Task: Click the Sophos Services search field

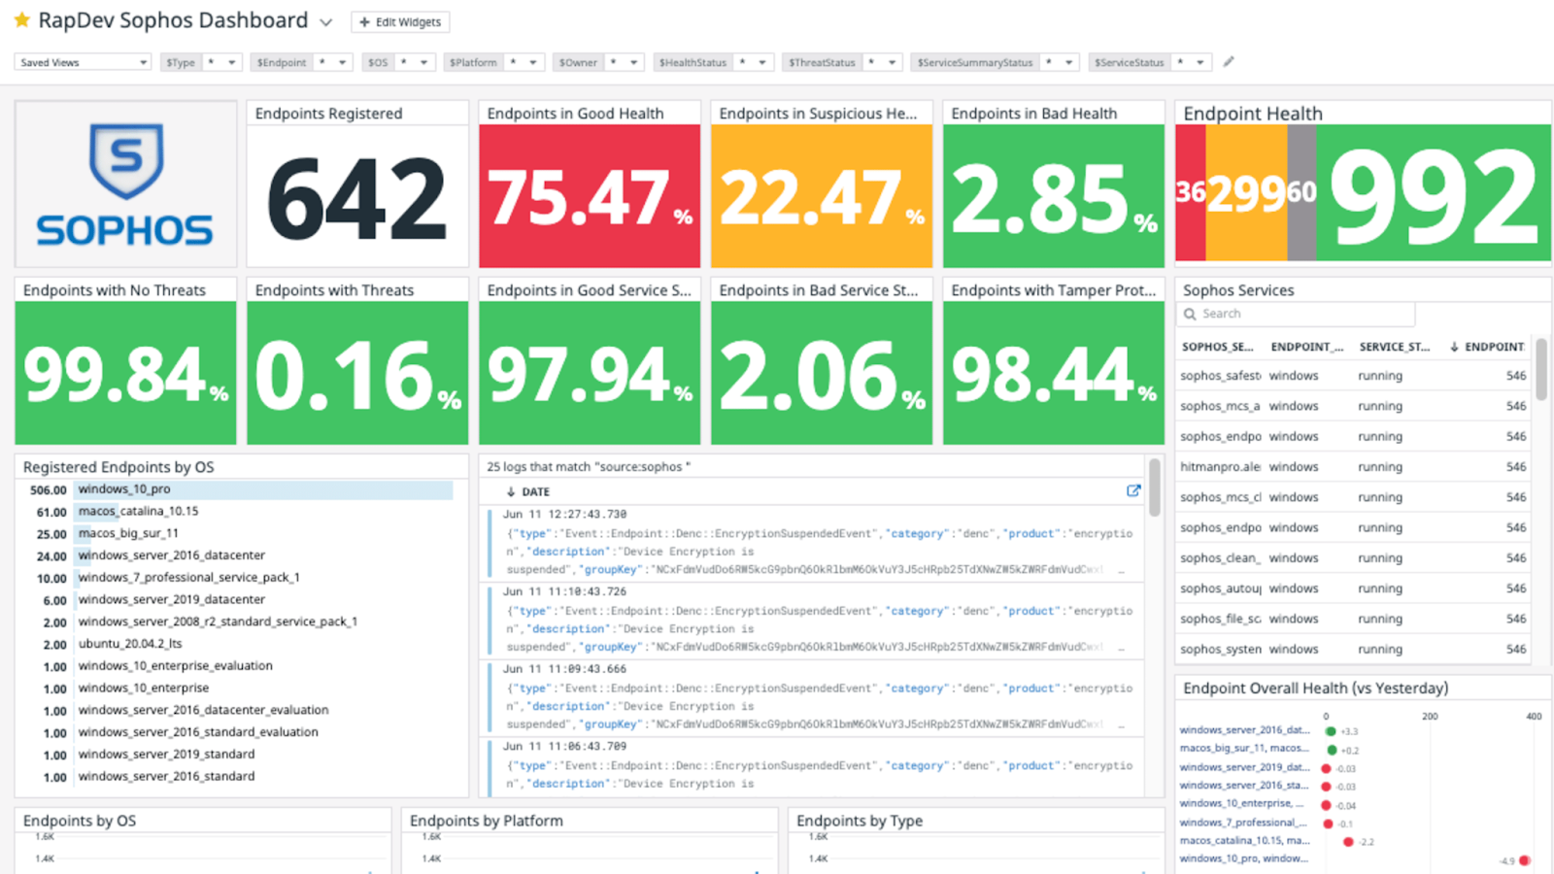Action: tap(1296, 314)
